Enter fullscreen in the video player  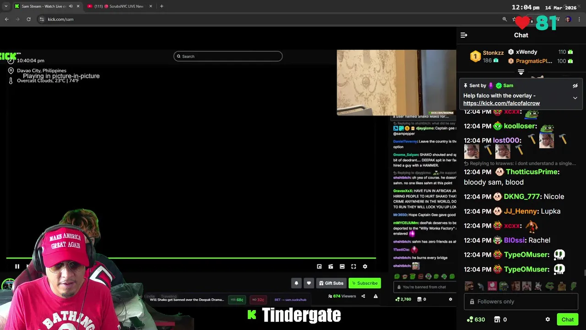click(x=353, y=266)
